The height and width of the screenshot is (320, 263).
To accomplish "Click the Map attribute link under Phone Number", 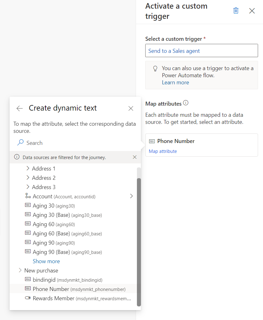I will pyautogui.click(x=163, y=151).
